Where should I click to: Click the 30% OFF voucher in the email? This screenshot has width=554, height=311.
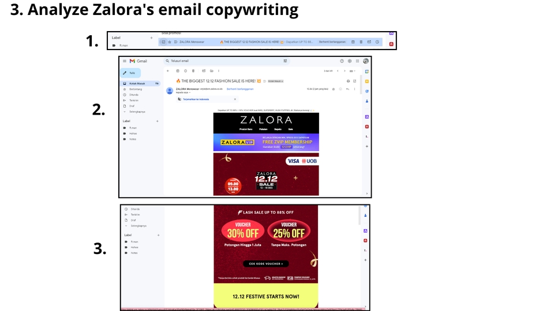click(x=243, y=230)
